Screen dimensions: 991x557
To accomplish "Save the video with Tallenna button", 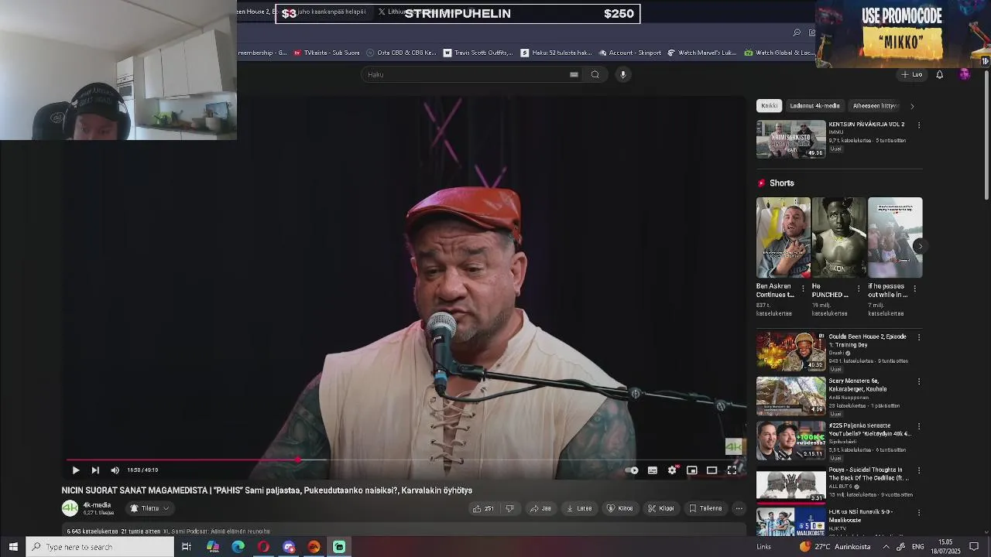I will (x=705, y=508).
